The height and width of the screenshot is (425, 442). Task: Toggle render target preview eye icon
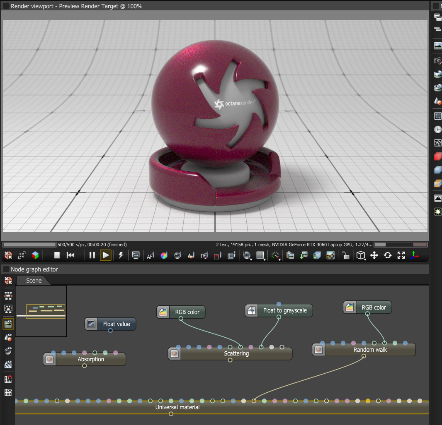pos(8,324)
